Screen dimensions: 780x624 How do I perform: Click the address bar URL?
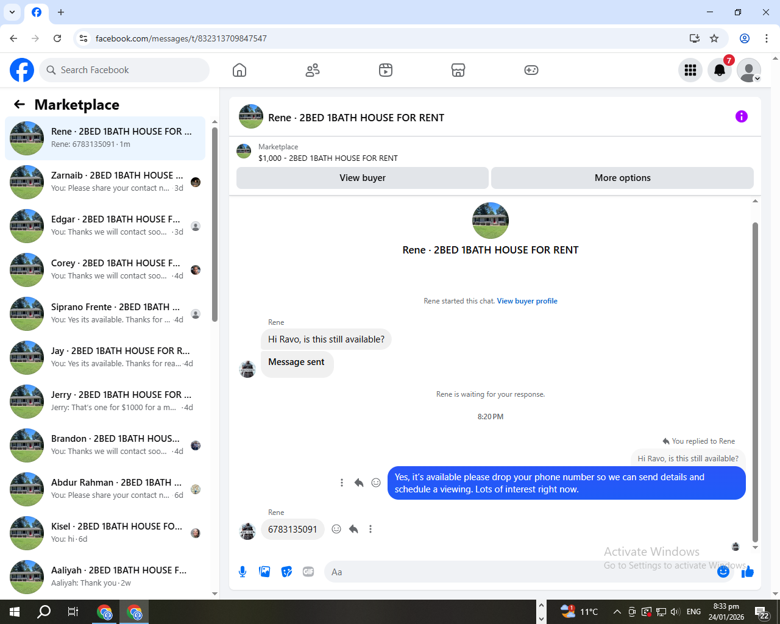[181, 38]
